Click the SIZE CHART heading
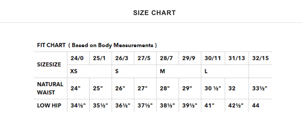Viewport: 302px width, 127px height. click(155, 13)
